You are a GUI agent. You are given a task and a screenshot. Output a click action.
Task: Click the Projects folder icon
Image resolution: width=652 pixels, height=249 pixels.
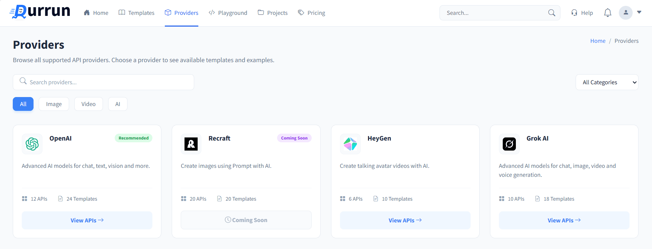261,12
